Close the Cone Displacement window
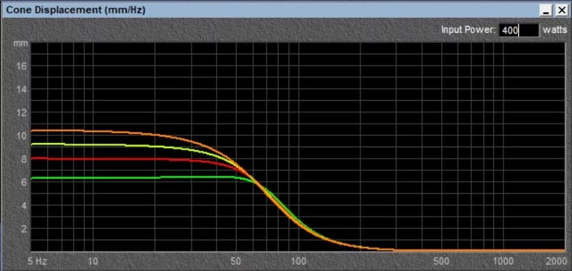This screenshot has height=271, width=572. tap(561, 10)
